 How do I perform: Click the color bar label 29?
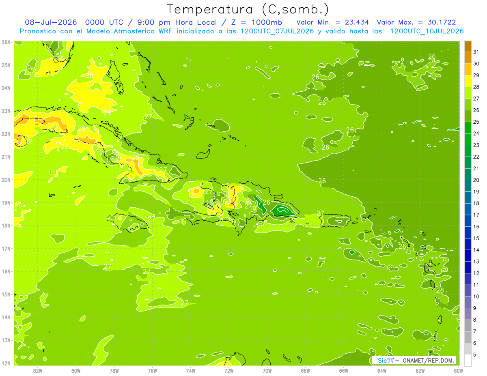click(476, 75)
